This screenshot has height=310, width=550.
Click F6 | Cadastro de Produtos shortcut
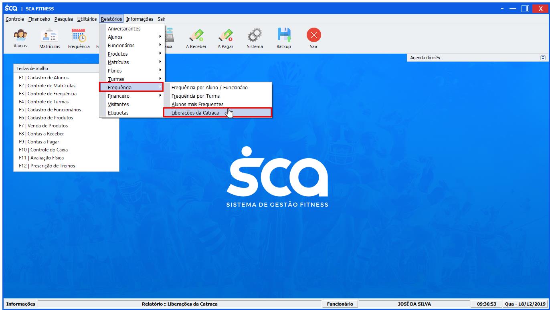(46, 118)
